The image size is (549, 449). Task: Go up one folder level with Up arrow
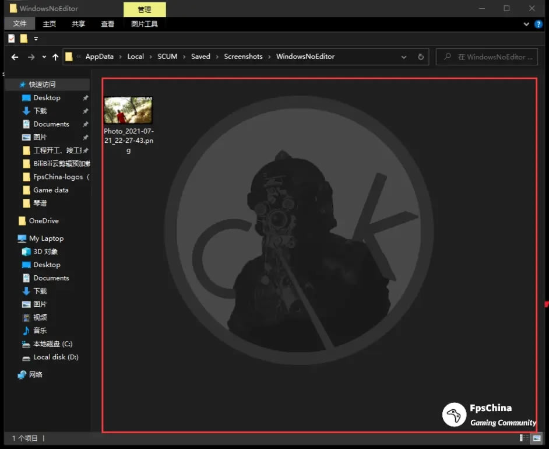coord(55,57)
